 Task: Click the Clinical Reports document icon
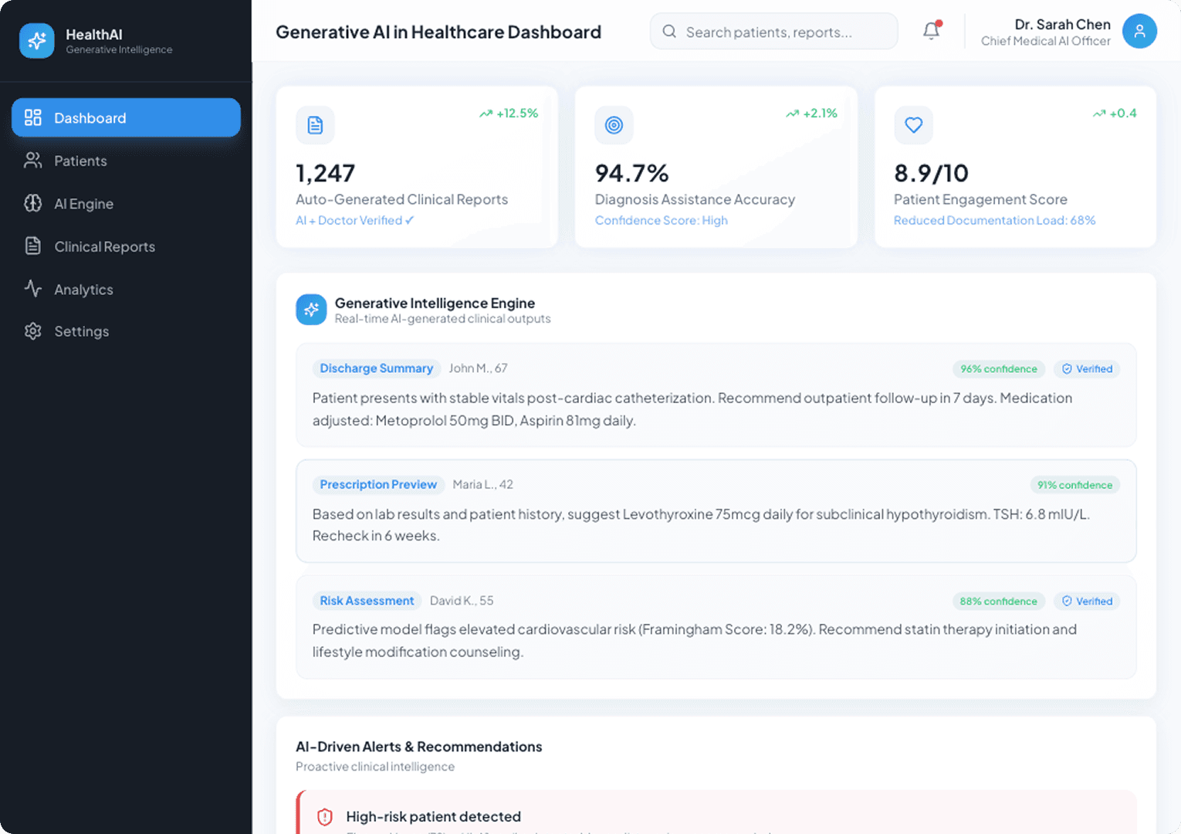pyautogui.click(x=32, y=246)
